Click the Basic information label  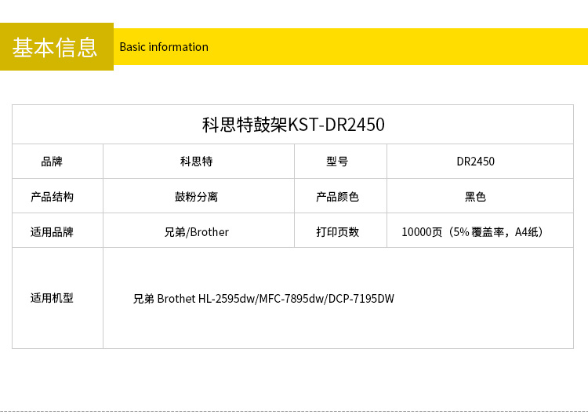pos(164,47)
